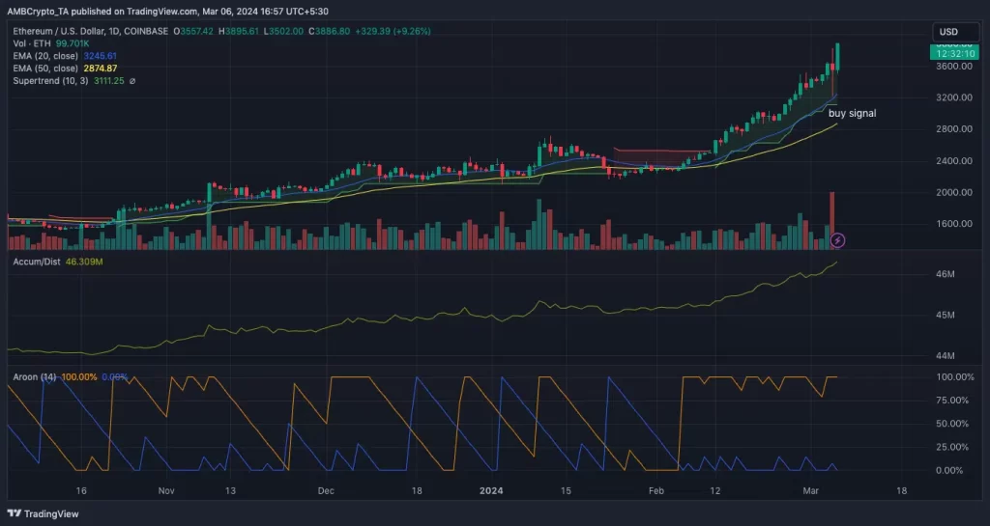Image resolution: width=990 pixels, height=526 pixels.
Task: Click the 100.00% Aroon Up value
Action: 78,376
